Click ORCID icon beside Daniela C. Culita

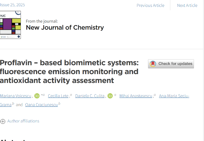[110, 96]
